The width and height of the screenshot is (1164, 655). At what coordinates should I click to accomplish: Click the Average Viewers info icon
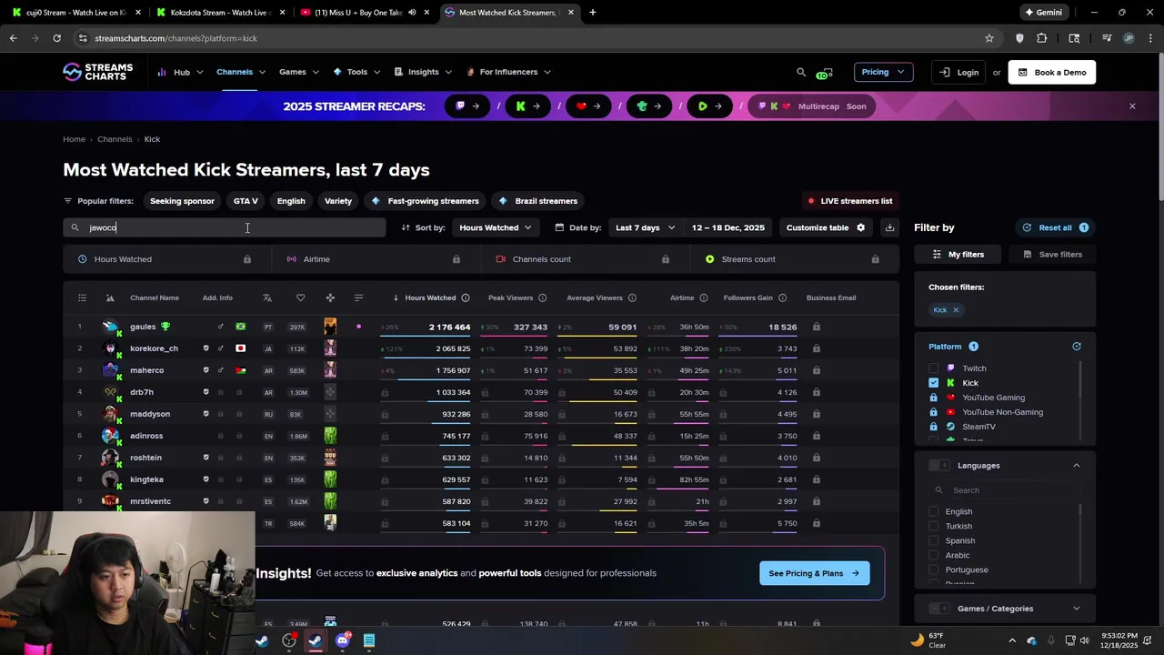pos(632,297)
